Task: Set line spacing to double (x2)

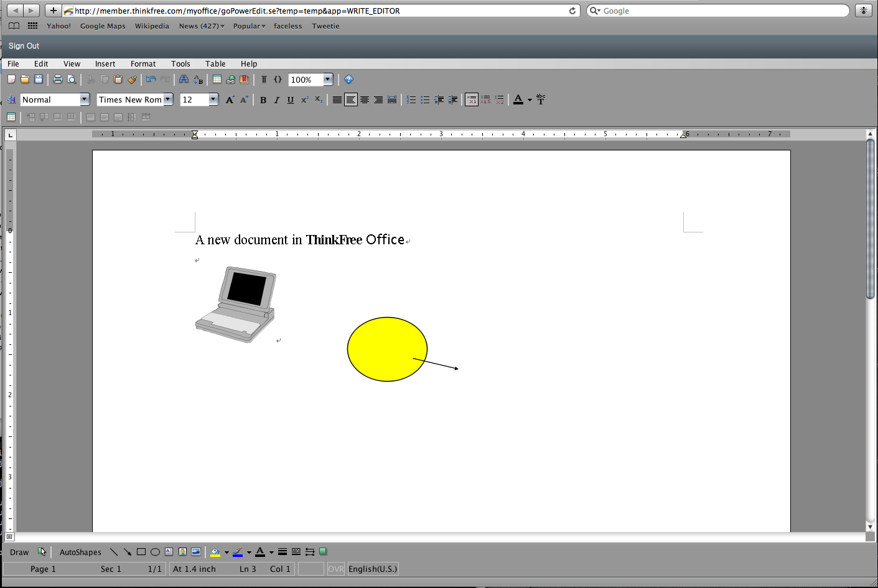Action: click(x=499, y=99)
